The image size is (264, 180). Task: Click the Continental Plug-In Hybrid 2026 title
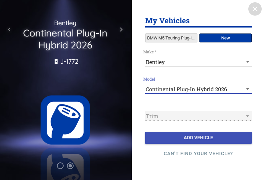pos(65,39)
